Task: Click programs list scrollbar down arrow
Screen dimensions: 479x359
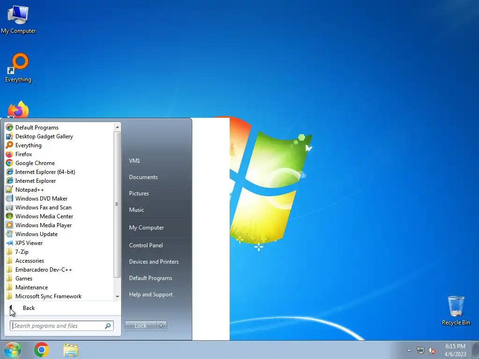Action: click(x=117, y=296)
